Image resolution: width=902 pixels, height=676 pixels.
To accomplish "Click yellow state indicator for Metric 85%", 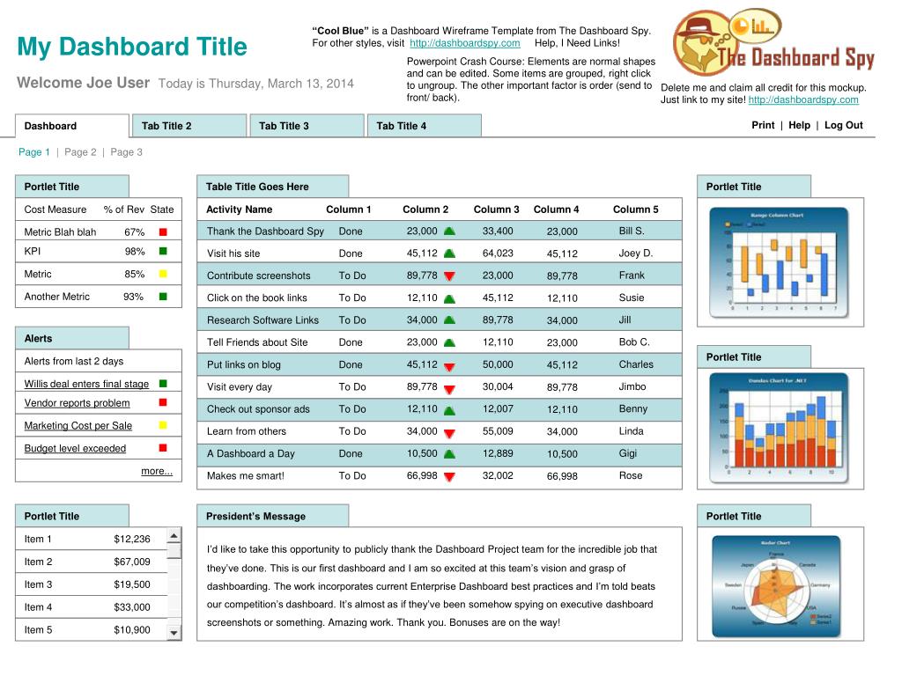I will (x=163, y=275).
